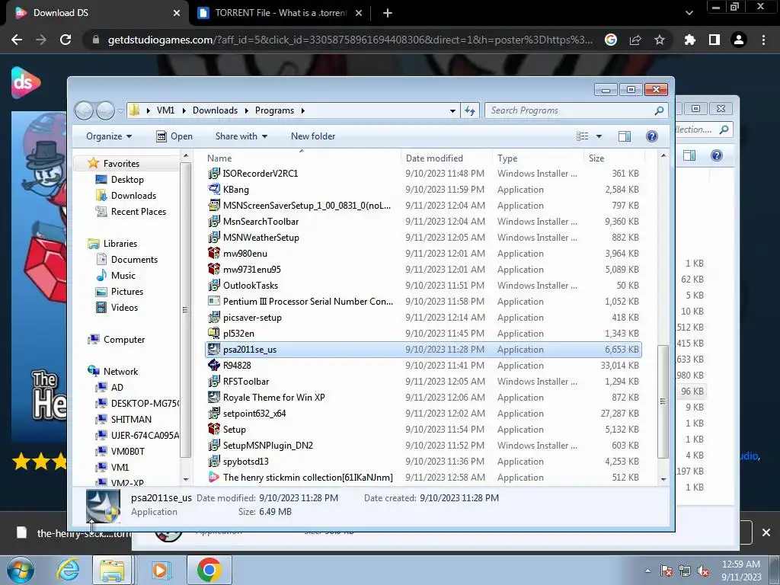Image resolution: width=780 pixels, height=585 pixels.
Task: Click the Pentium III Processor Serial Number icon
Action: click(x=214, y=302)
